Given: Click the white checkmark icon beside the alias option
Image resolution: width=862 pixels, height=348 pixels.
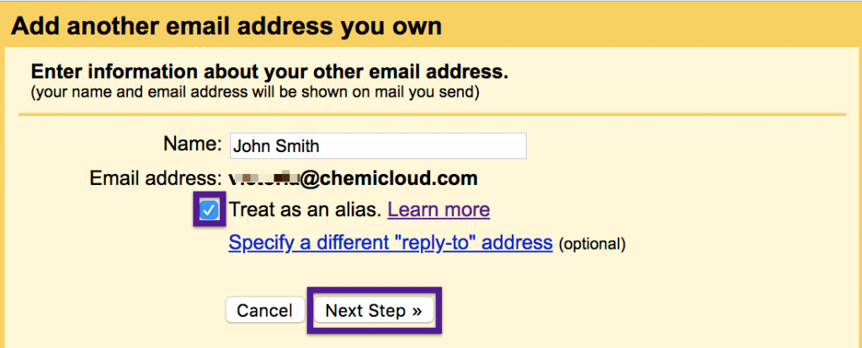Looking at the screenshot, I should pyautogui.click(x=210, y=209).
